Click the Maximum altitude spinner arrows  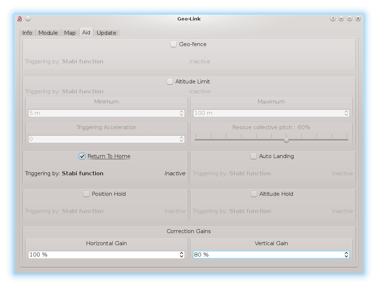tap(346, 113)
